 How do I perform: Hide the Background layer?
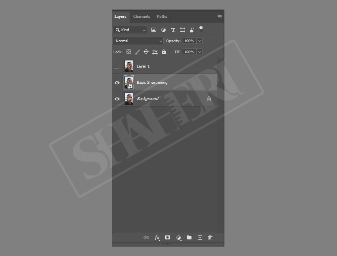point(117,99)
